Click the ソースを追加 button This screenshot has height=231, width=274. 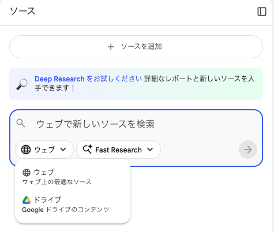point(136,47)
